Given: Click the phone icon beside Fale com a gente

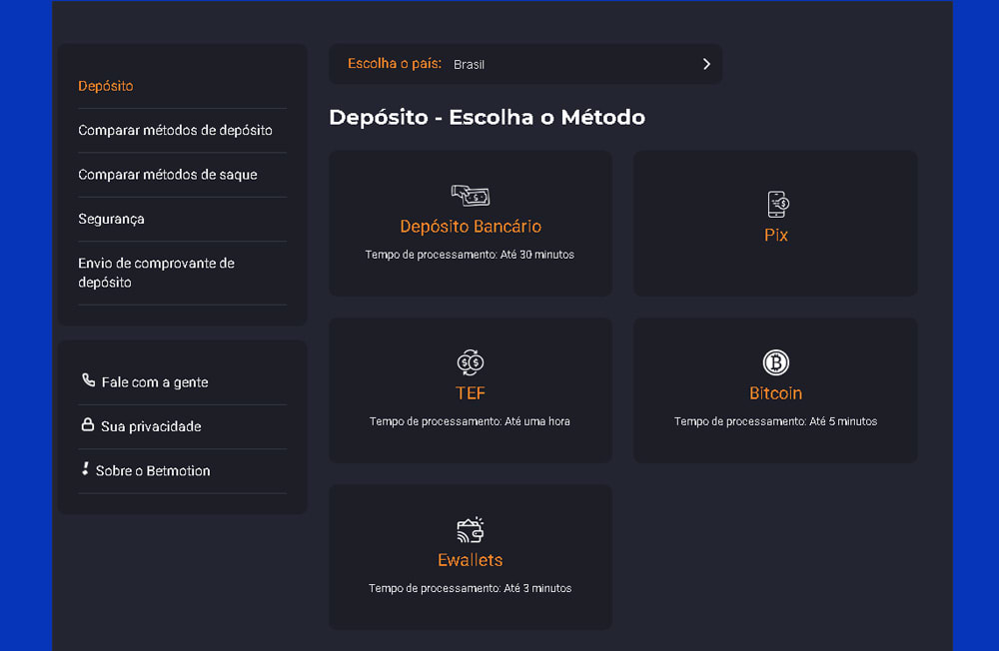Looking at the screenshot, I should pos(90,381).
